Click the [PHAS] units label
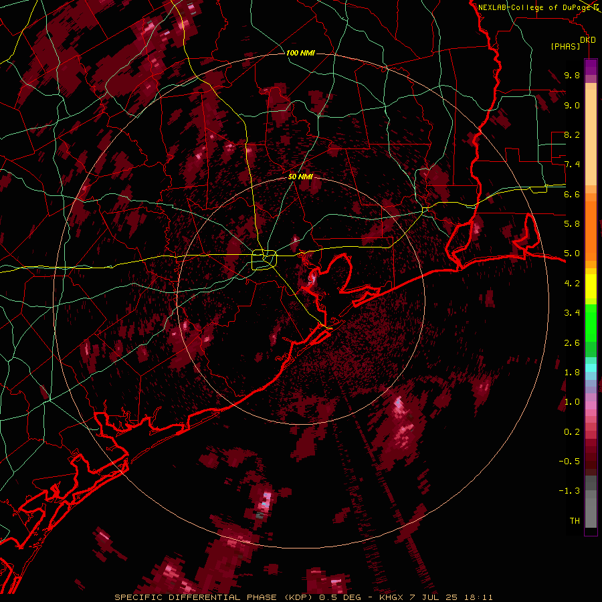602x602 pixels. (565, 47)
